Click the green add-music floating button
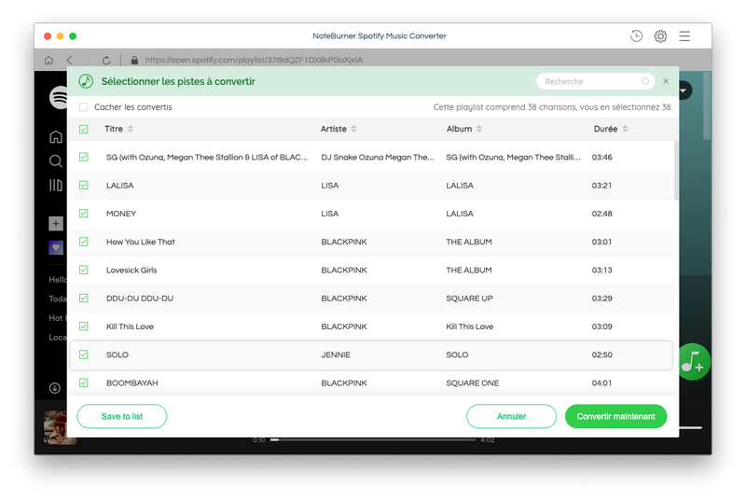Image resolution: width=746 pixels, height=500 pixels. point(694,362)
